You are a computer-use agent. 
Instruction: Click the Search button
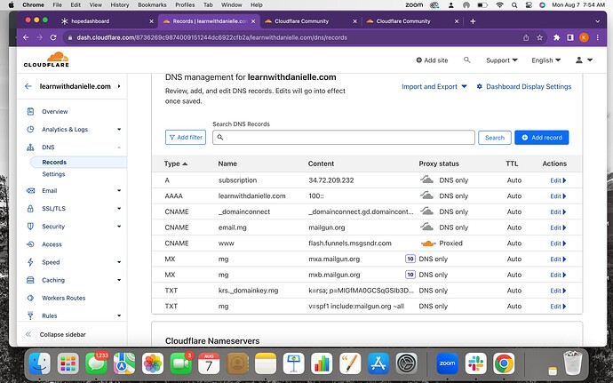(x=495, y=138)
